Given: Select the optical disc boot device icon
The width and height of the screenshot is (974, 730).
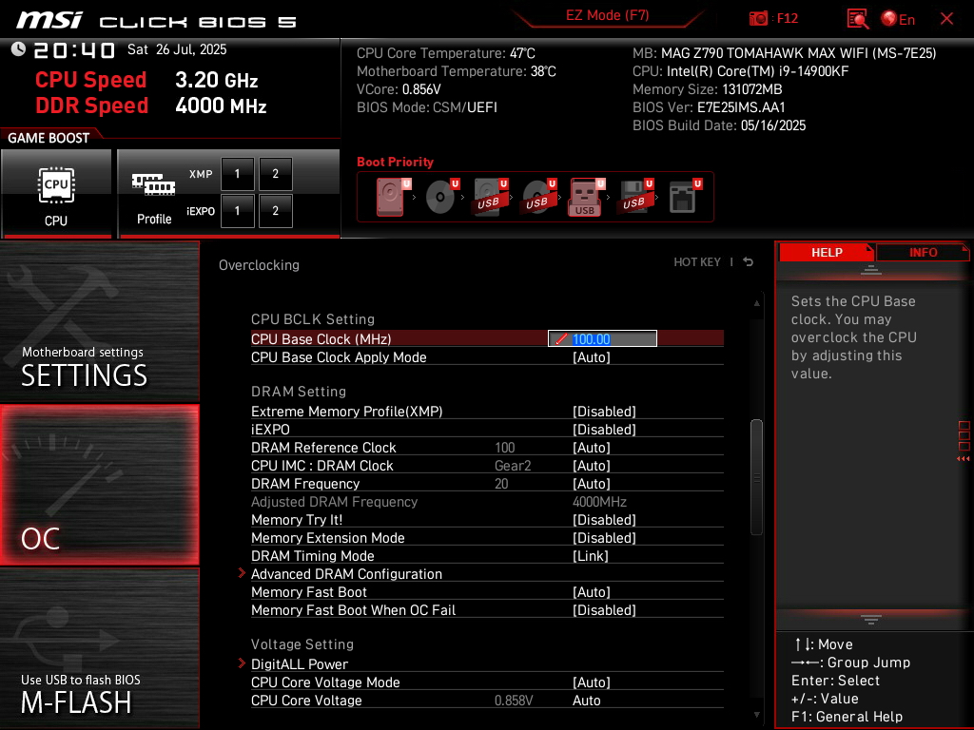Looking at the screenshot, I should click(x=441, y=197).
